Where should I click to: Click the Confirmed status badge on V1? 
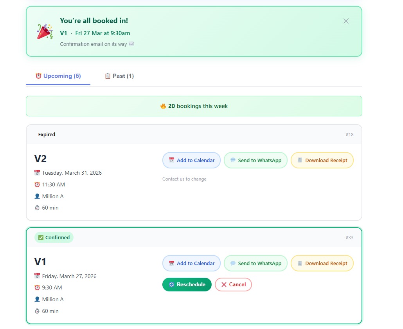coord(54,237)
